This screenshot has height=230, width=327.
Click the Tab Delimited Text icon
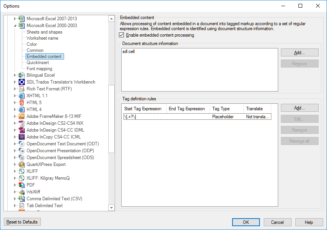pyautogui.click(x=22, y=206)
